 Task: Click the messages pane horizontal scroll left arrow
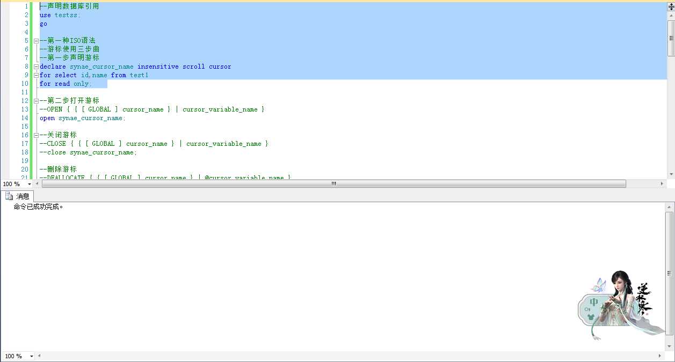(39, 356)
